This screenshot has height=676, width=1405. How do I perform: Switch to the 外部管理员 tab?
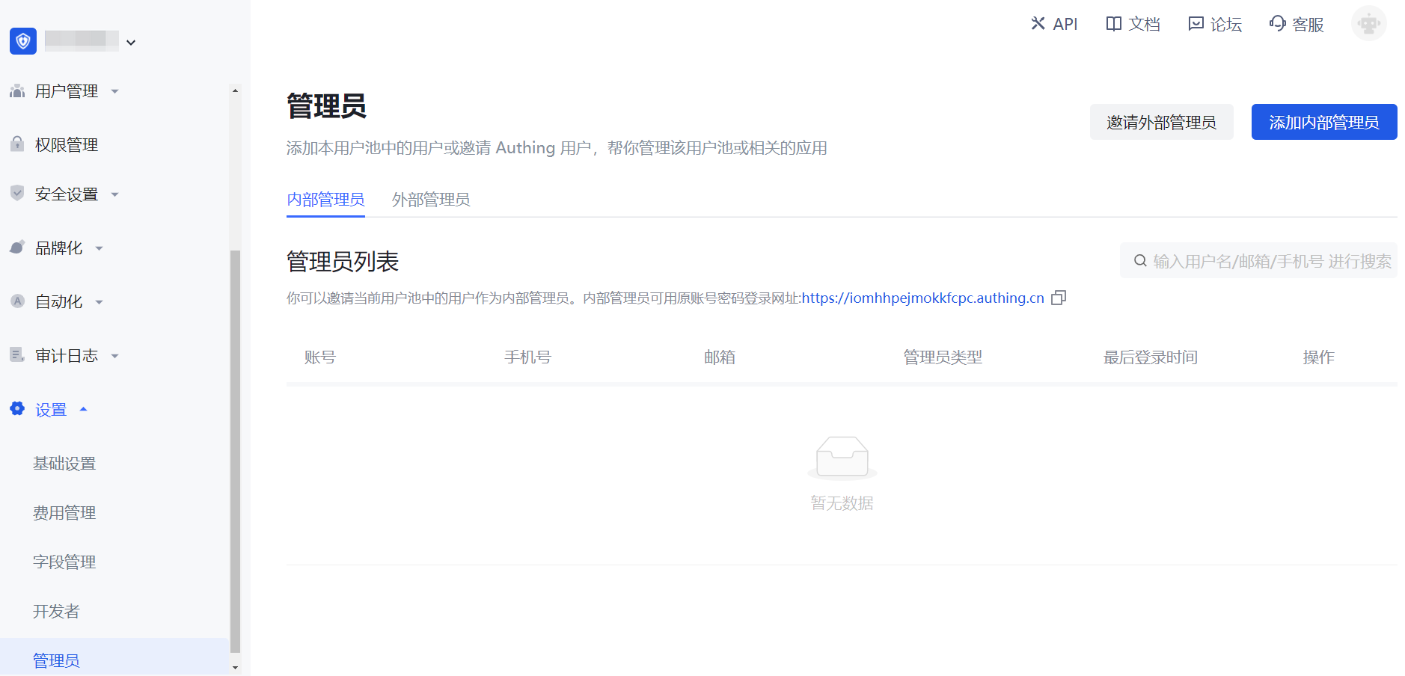pos(431,200)
